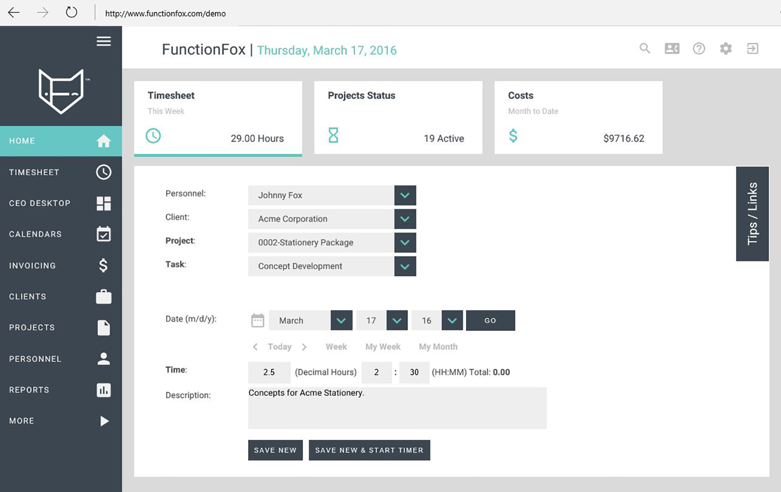Expand the Project dropdown arrow
Screen dimensions: 781x492
point(405,242)
